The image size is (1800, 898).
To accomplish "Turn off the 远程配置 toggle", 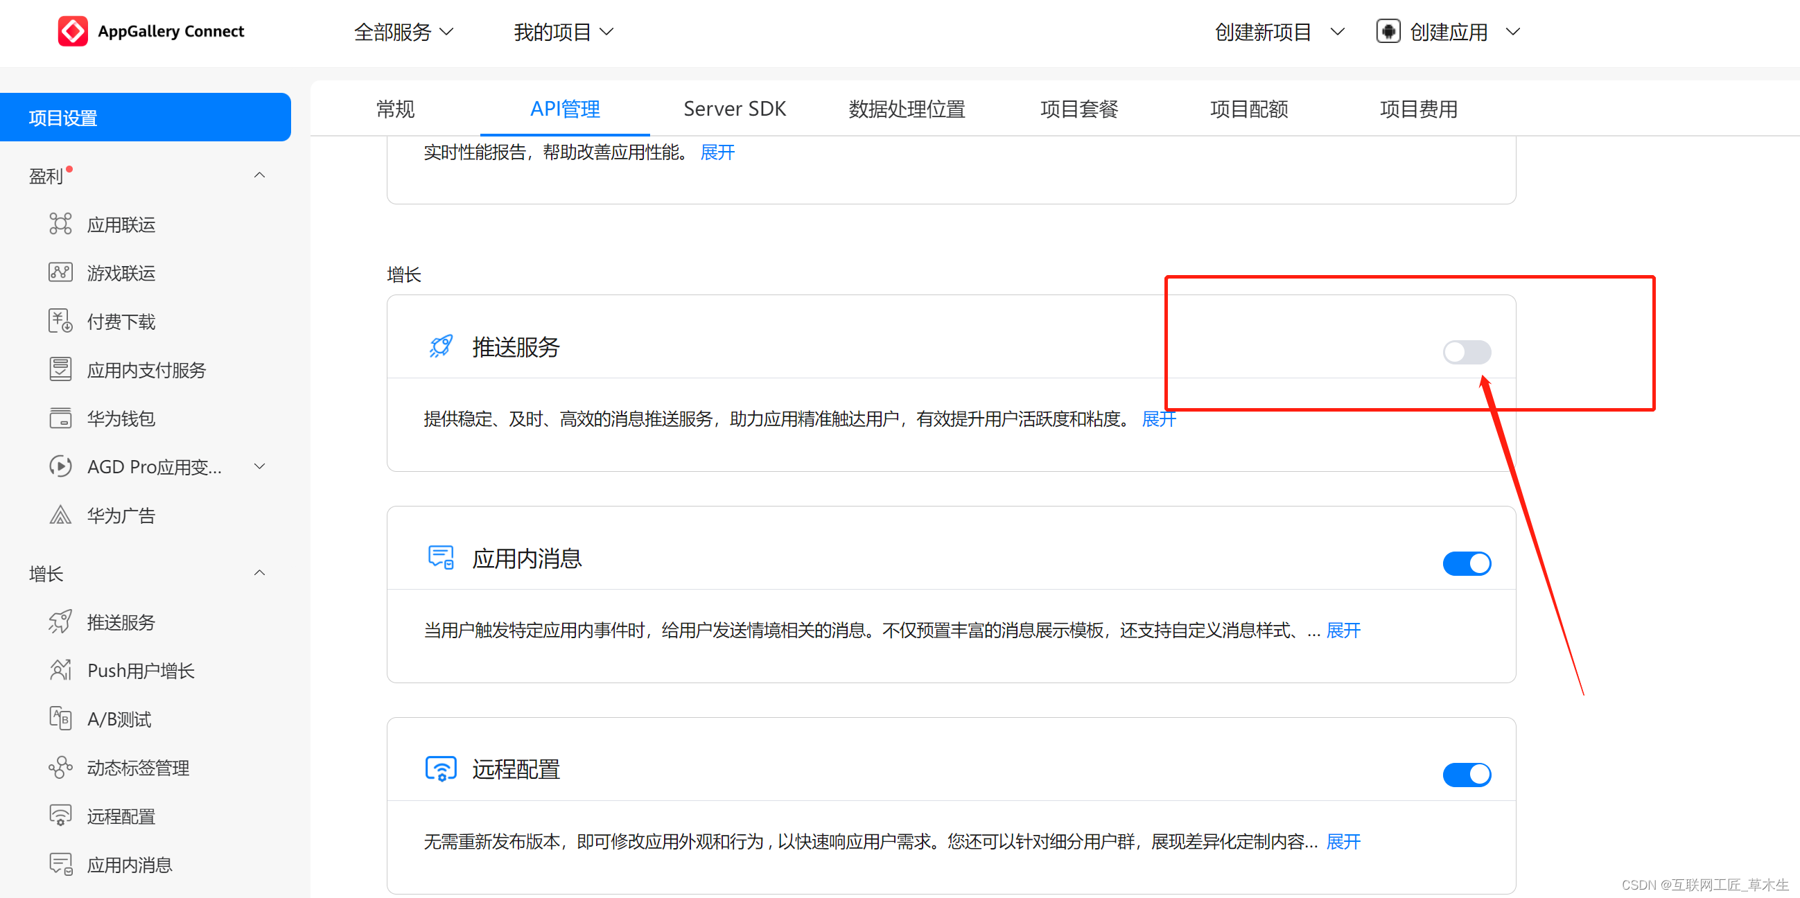I will [x=1467, y=775].
